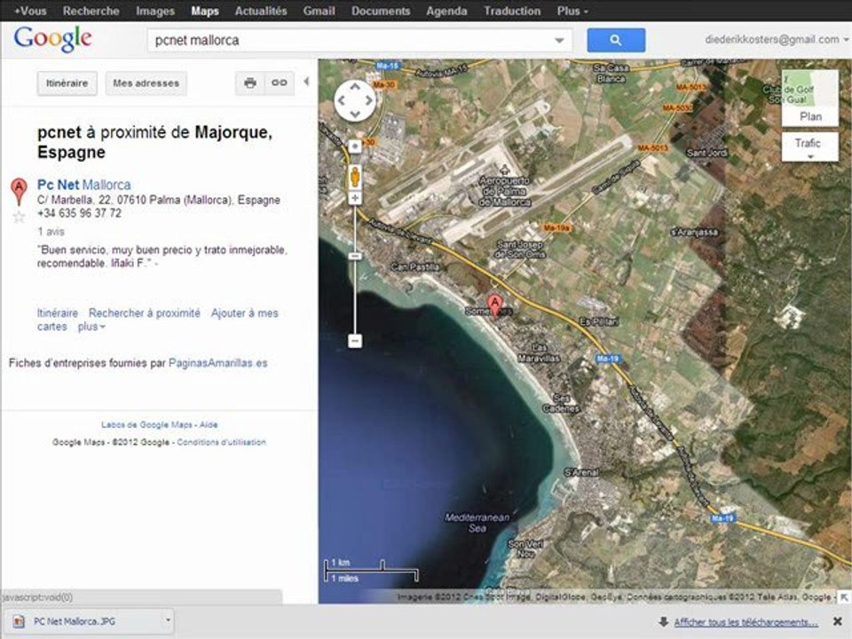Click the Itinéraire button
Screen dimensions: 852x639
[x=67, y=83]
